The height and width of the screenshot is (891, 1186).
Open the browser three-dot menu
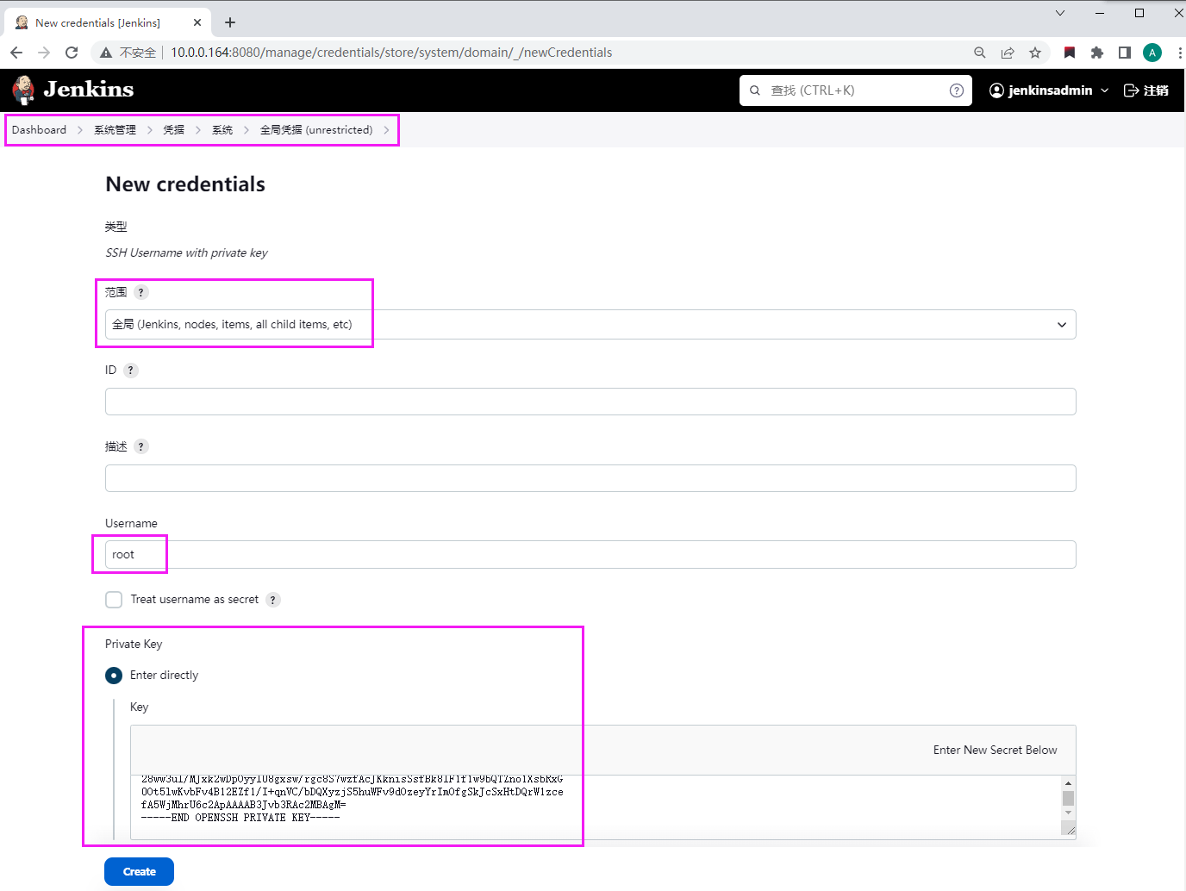[x=1179, y=53]
